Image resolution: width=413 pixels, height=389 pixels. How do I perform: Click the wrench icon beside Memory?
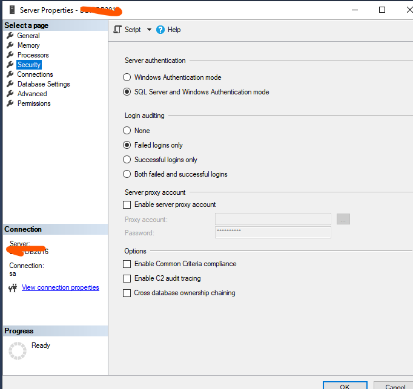(10, 45)
